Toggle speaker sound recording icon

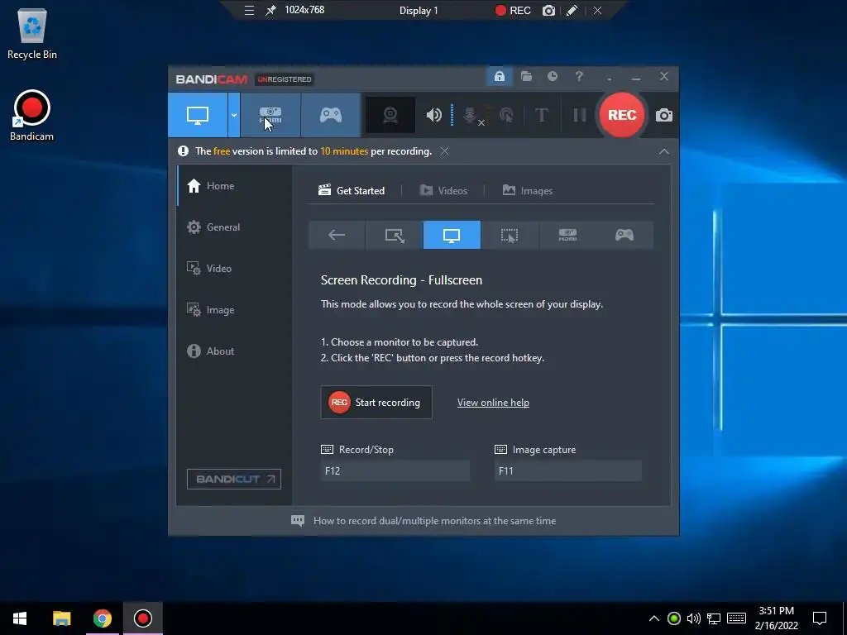tap(433, 115)
